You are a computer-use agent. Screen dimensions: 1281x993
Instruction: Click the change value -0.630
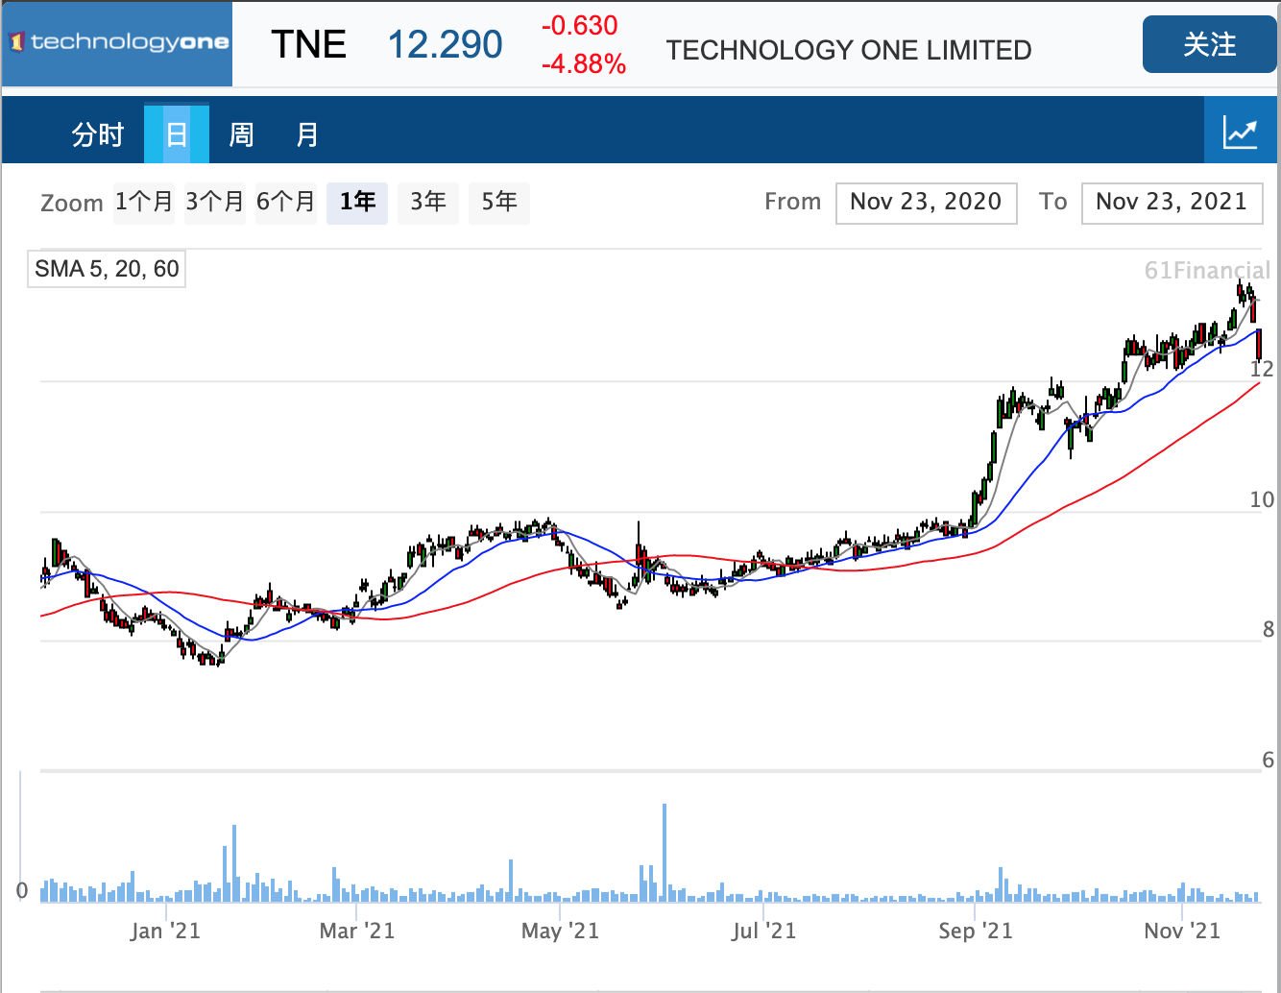pyautogui.click(x=580, y=25)
